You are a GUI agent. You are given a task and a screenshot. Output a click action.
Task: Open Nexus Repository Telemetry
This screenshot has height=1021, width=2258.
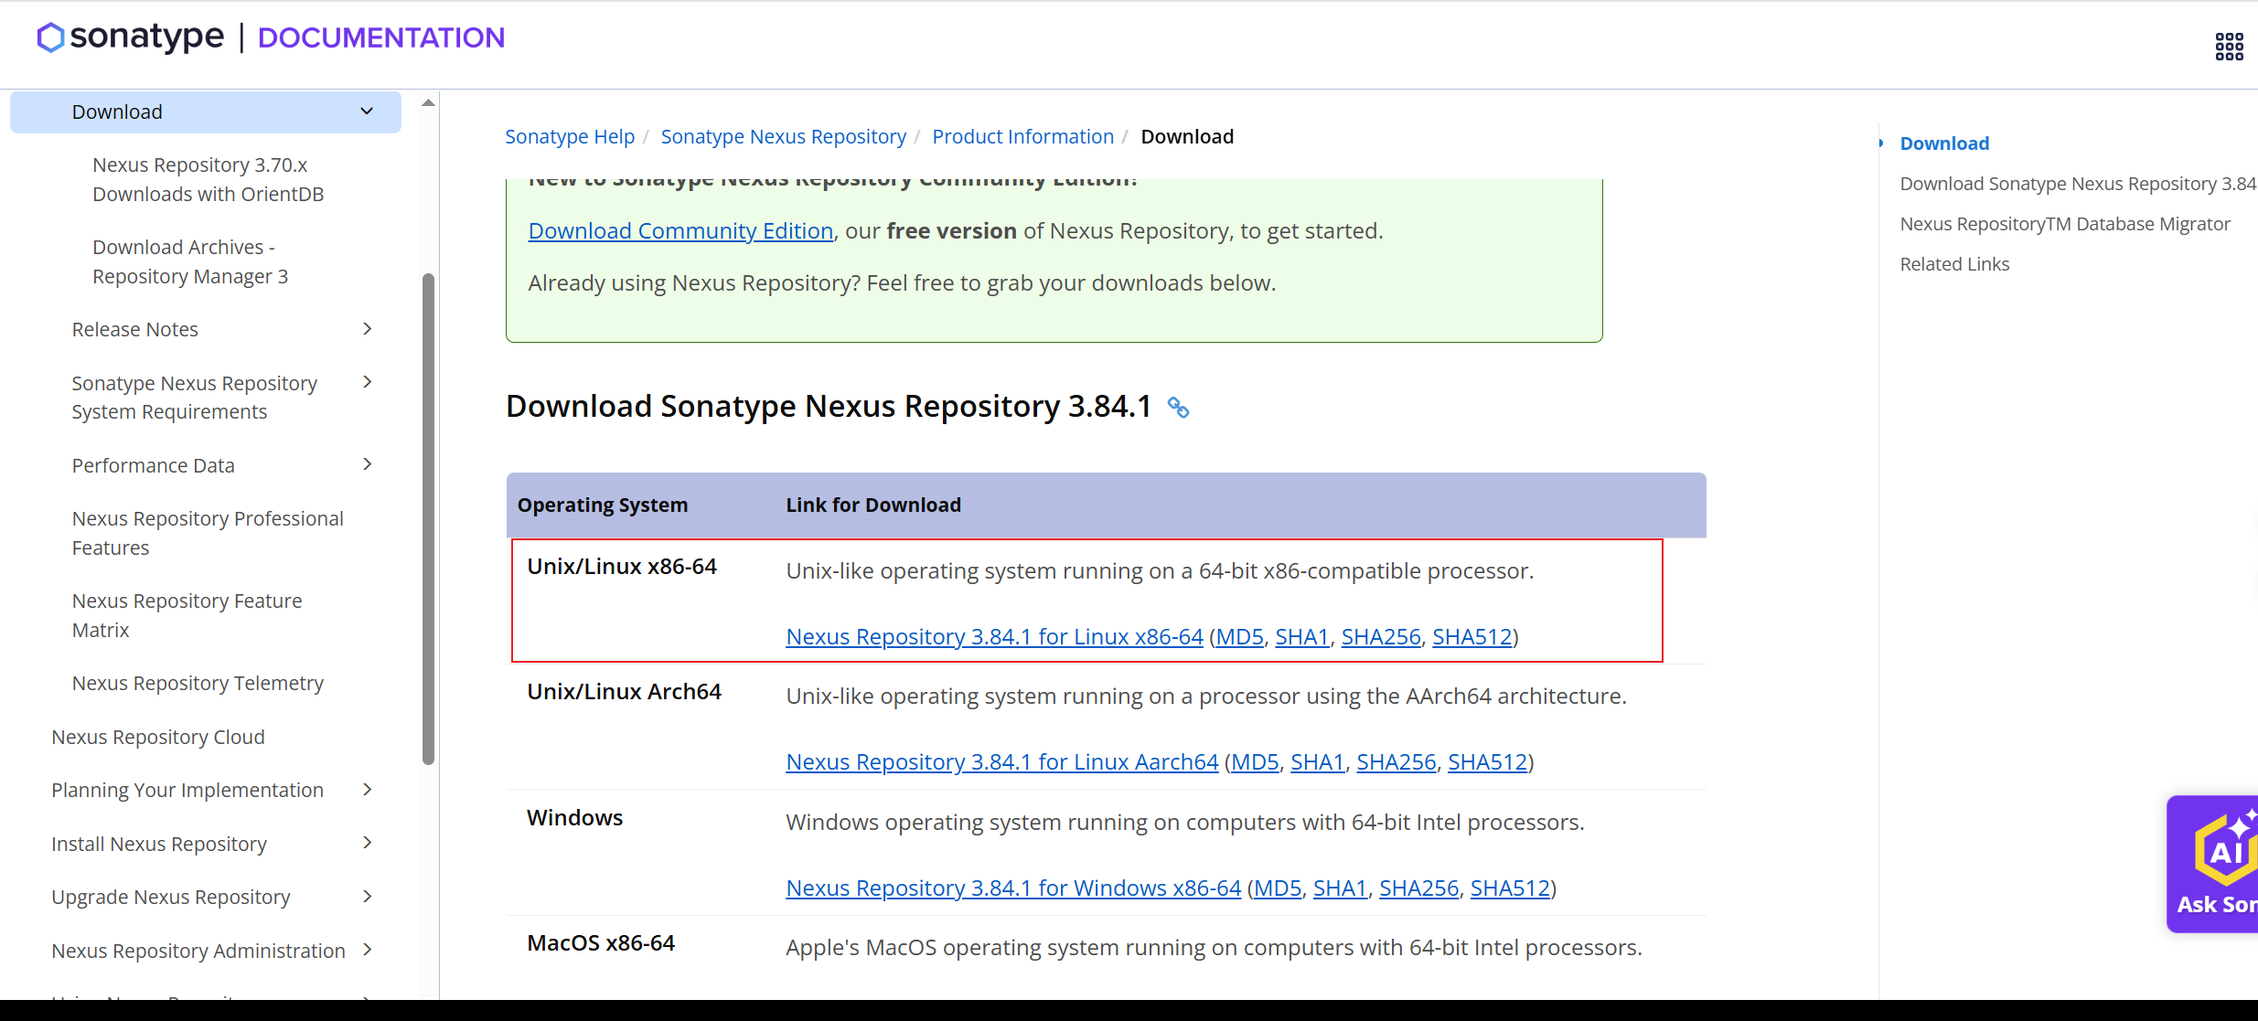198,683
